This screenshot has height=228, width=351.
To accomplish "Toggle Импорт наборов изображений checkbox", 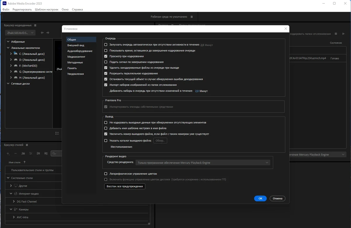I will point(106,85).
